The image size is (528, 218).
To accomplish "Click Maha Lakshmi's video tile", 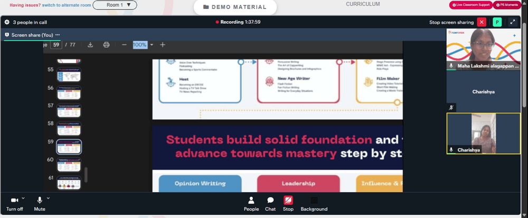I will (483, 49).
